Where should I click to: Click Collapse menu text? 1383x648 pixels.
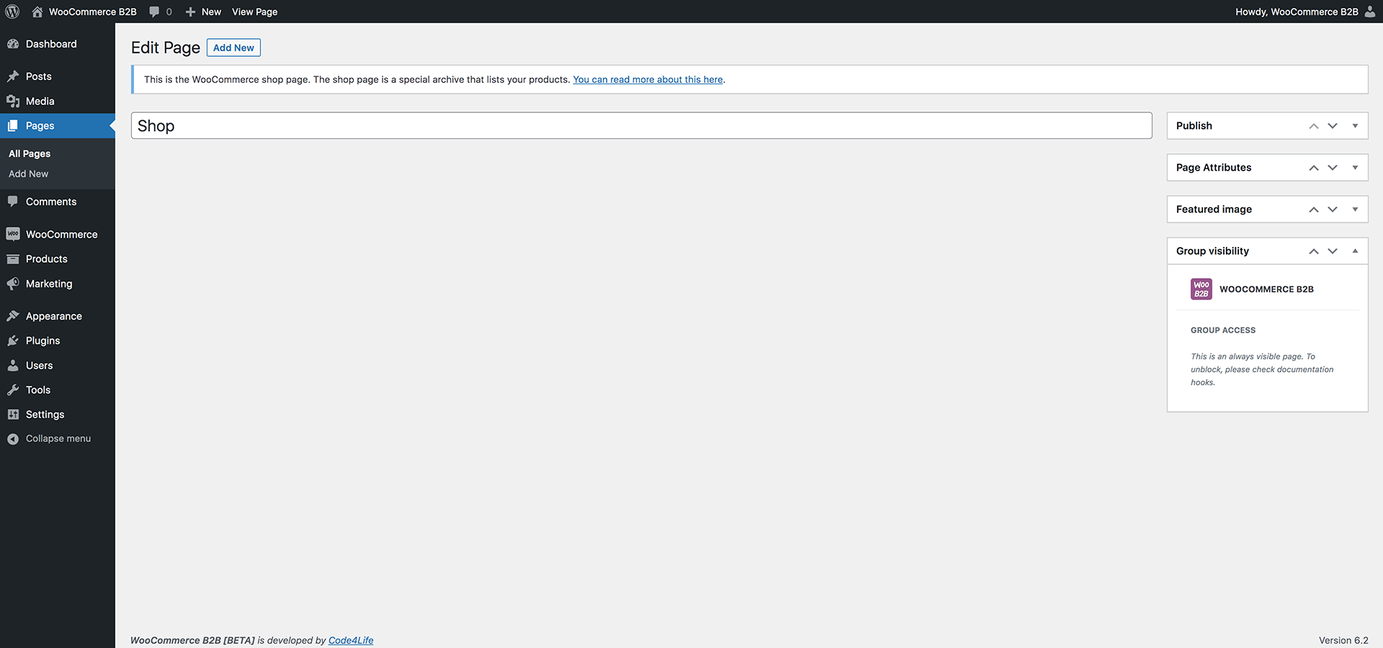pos(58,438)
